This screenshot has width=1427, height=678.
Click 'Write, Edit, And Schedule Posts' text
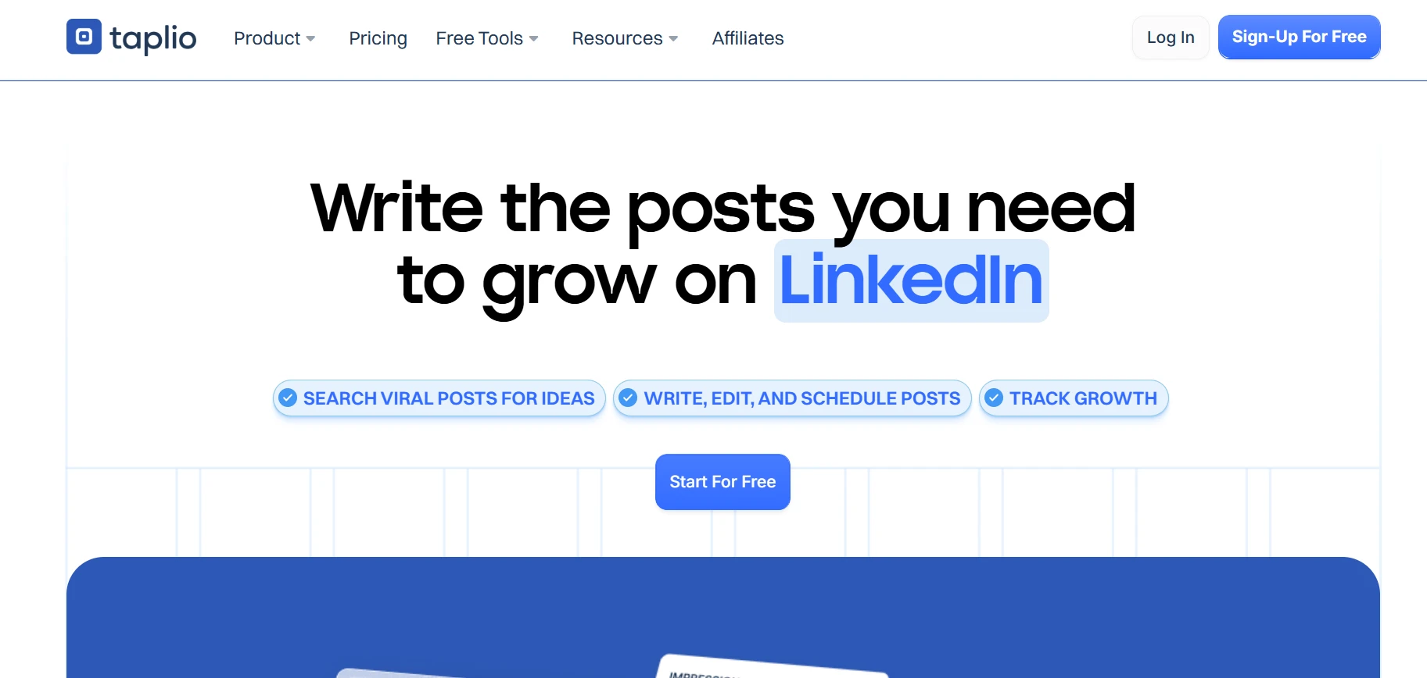[802, 398]
